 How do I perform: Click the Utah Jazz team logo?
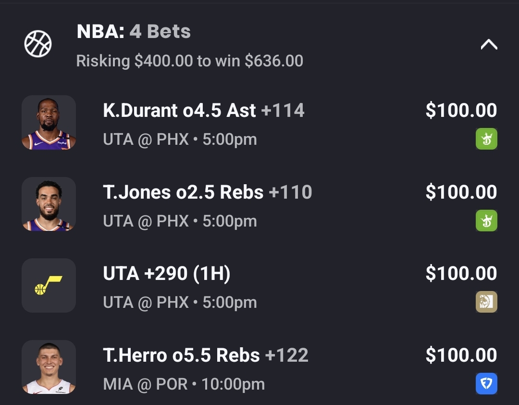pyautogui.click(x=49, y=286)
